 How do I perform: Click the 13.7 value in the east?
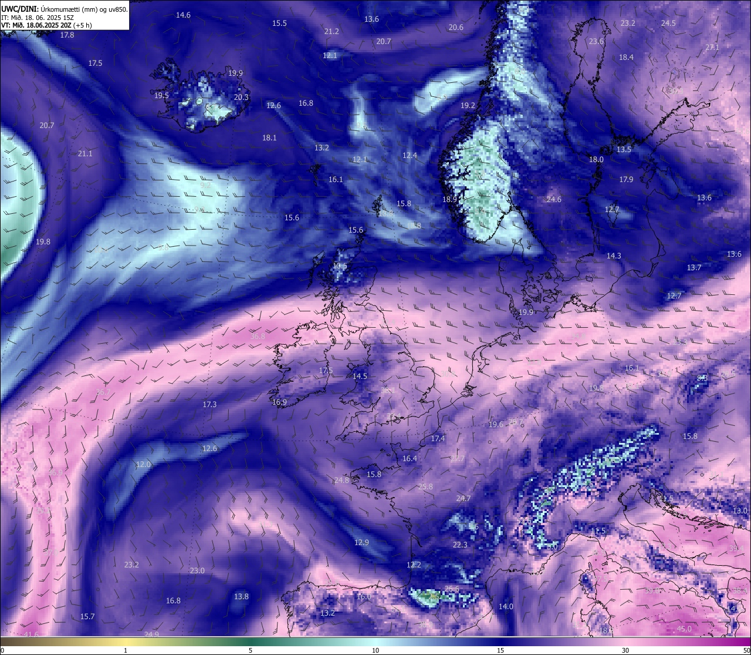[x=694, y=267]
